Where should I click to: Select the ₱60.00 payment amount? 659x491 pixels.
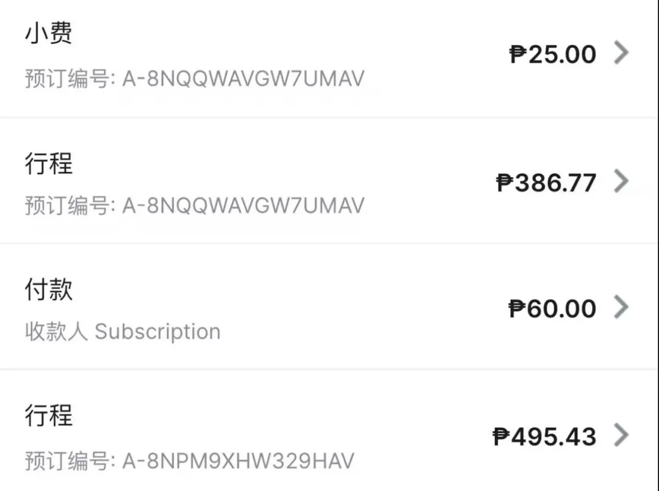(552, 308)
